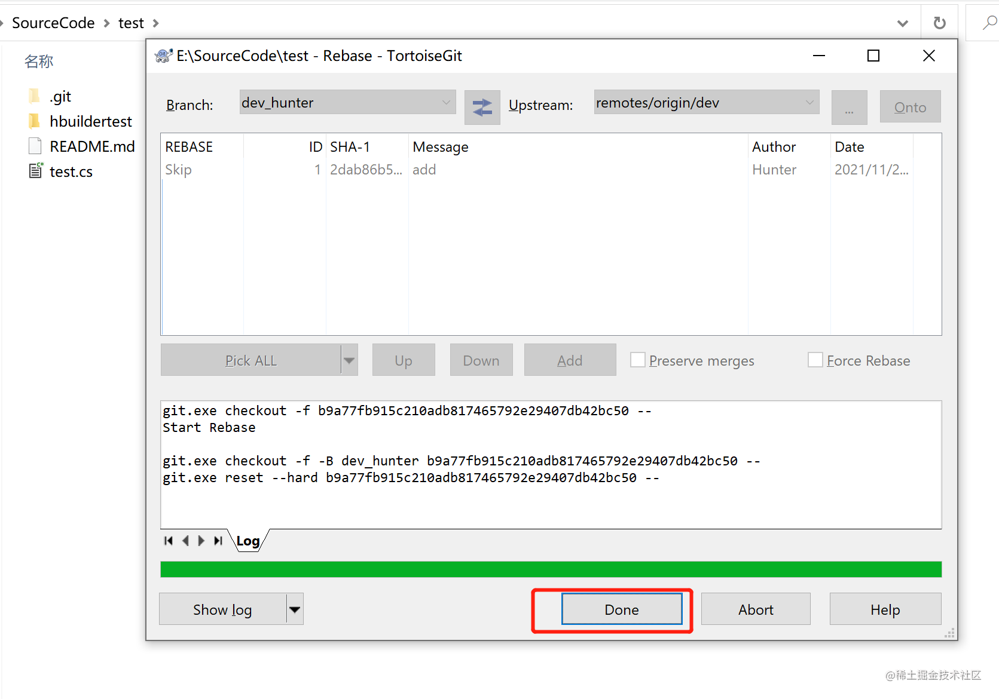999x699 pixels.
Task: Click the 'add' commit message cell
Action: click(x=424, y=170)
